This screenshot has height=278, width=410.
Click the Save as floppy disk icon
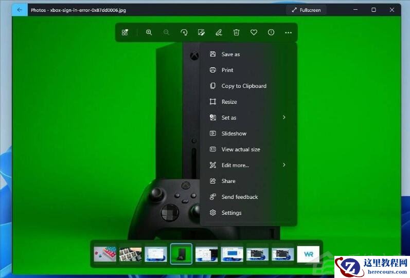tap(213, 54)
